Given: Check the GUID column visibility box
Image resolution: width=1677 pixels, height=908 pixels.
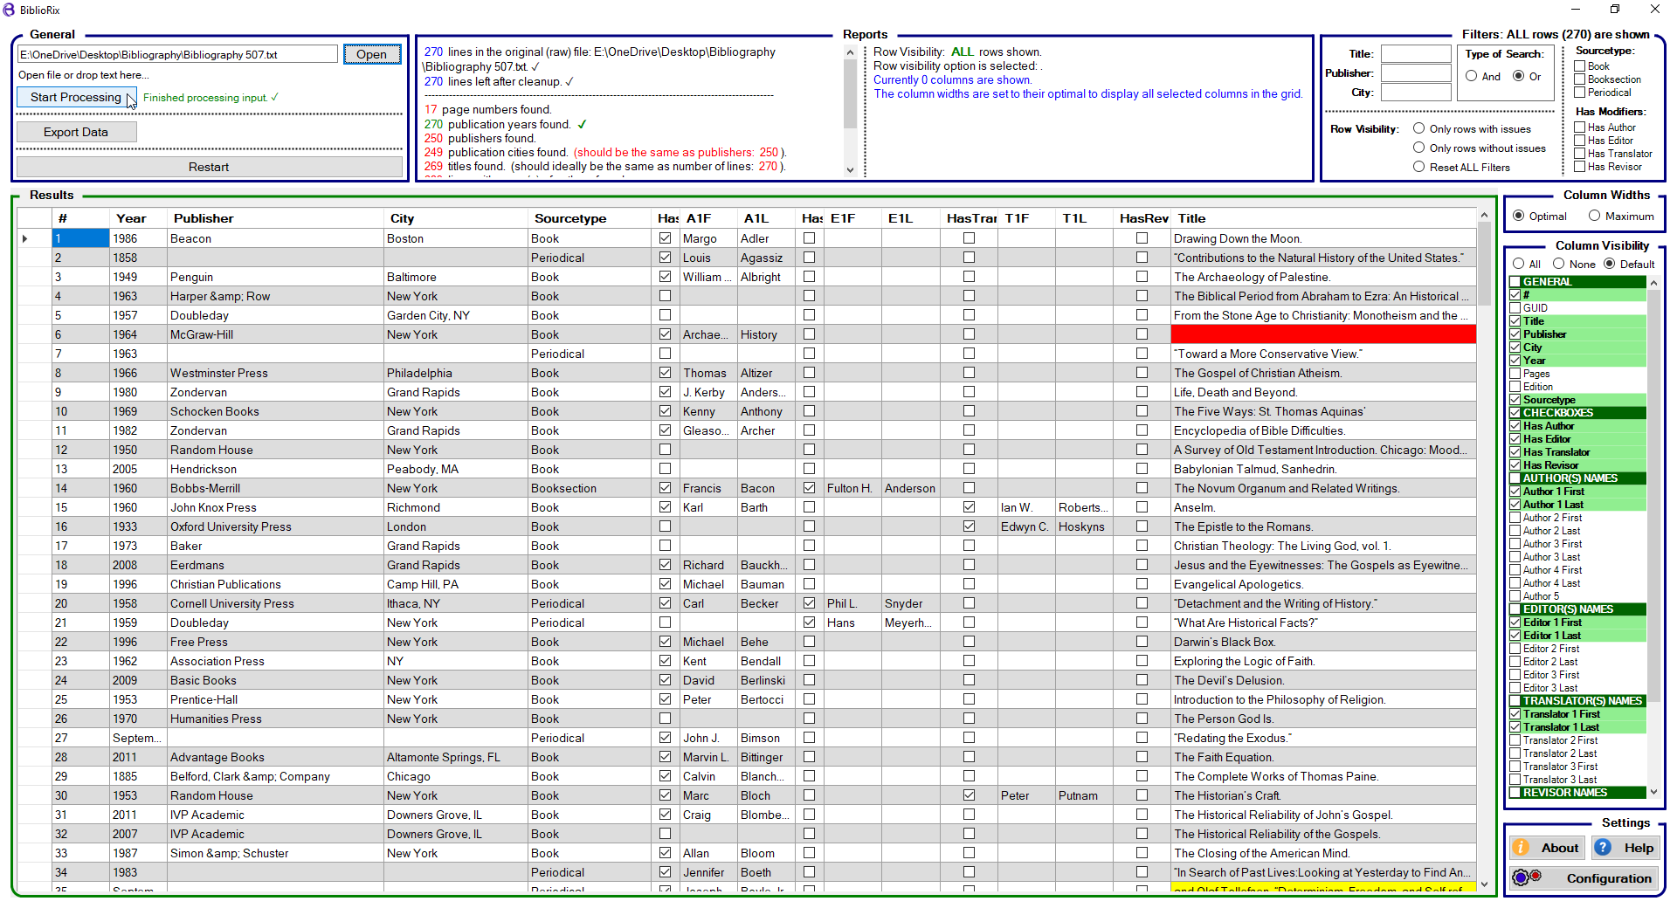Looking at the screenshot, I should point(1515,308).
